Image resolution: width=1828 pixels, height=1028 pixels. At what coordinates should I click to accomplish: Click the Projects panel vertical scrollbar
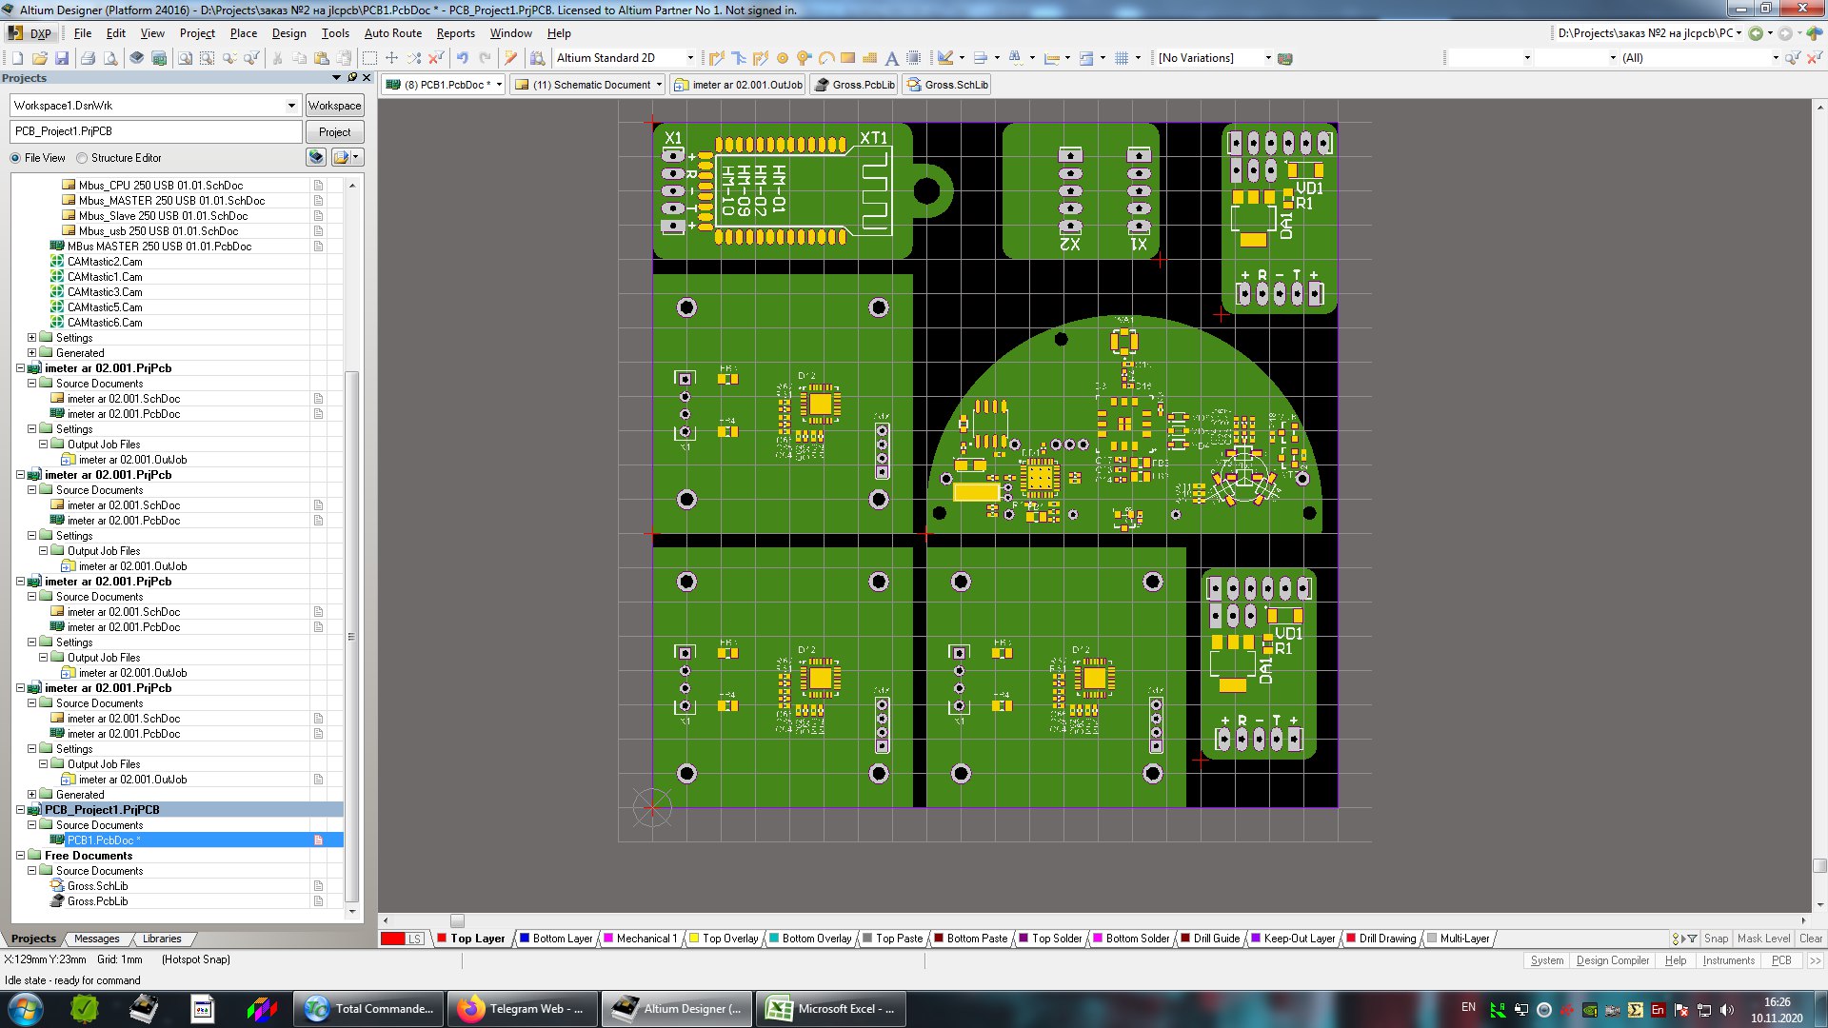pyautogui.click(x=352, y=636)
